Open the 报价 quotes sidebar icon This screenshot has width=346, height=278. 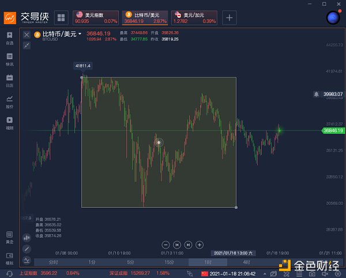(x=9, y=102)
